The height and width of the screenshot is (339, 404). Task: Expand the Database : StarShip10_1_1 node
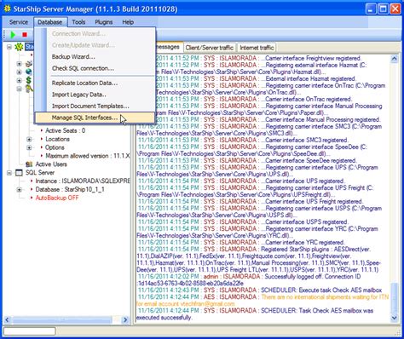coord(19,190)
